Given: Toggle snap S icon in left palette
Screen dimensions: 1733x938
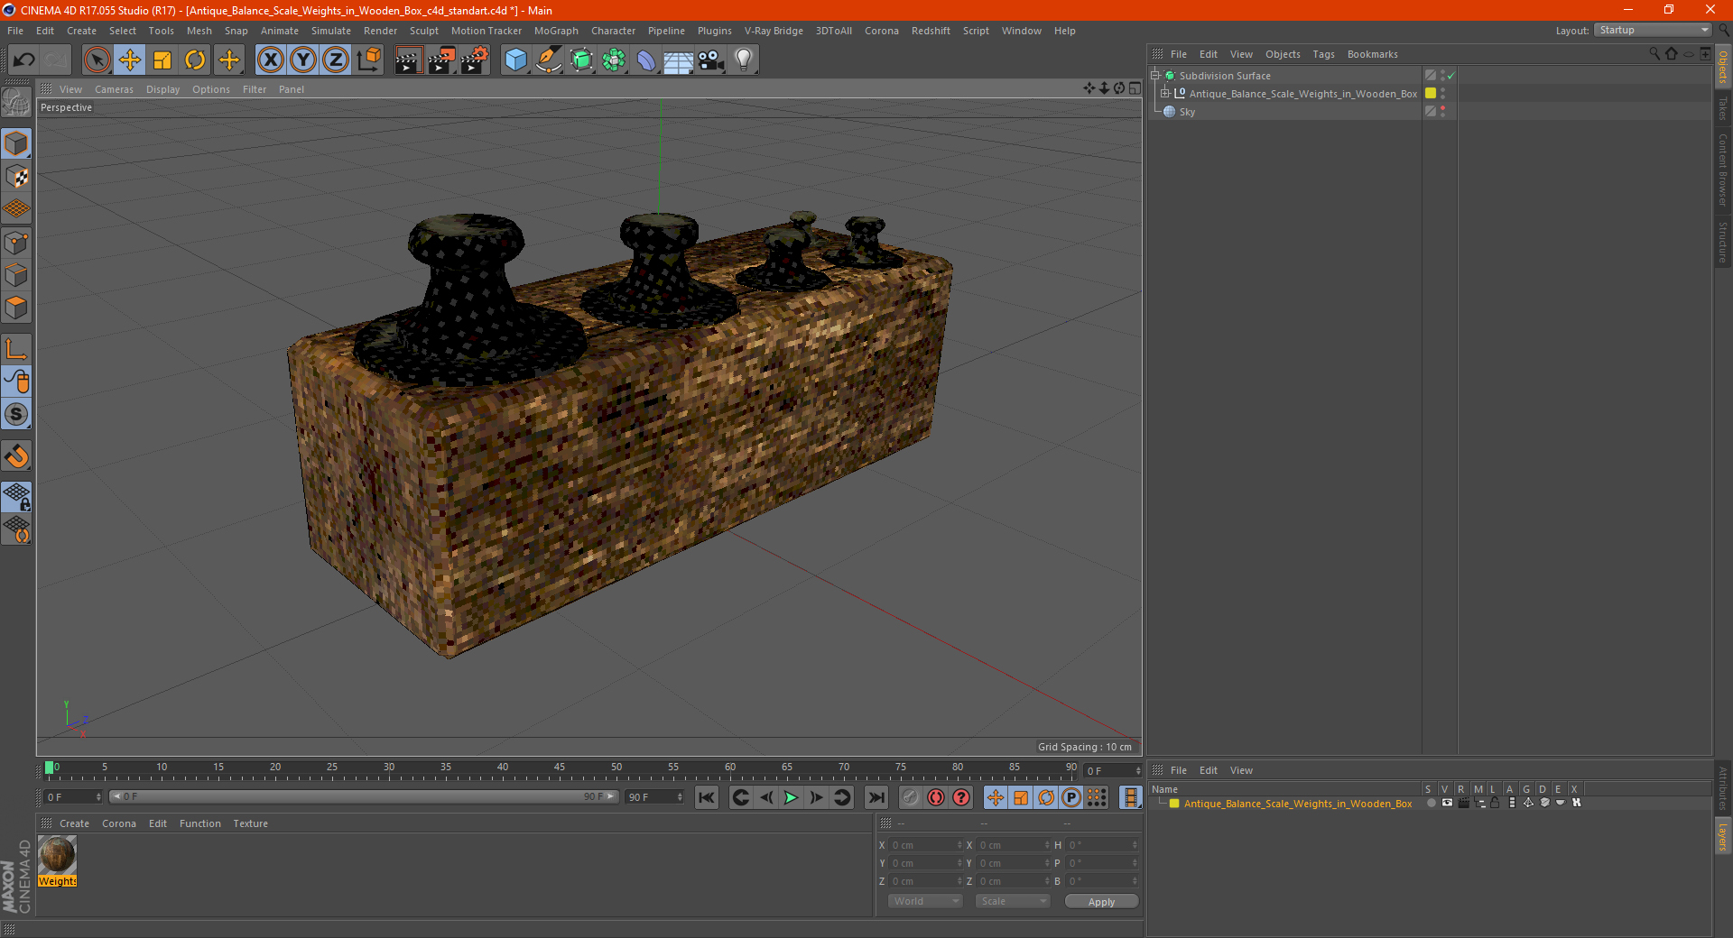Looking at the screenshot, I should tap(17, 414).
